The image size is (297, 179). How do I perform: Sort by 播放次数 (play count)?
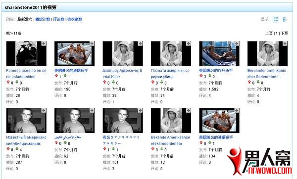coord(43,19)
